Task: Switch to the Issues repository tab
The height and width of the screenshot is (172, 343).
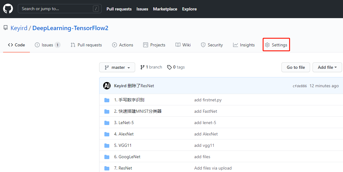Action: point(47,45)
